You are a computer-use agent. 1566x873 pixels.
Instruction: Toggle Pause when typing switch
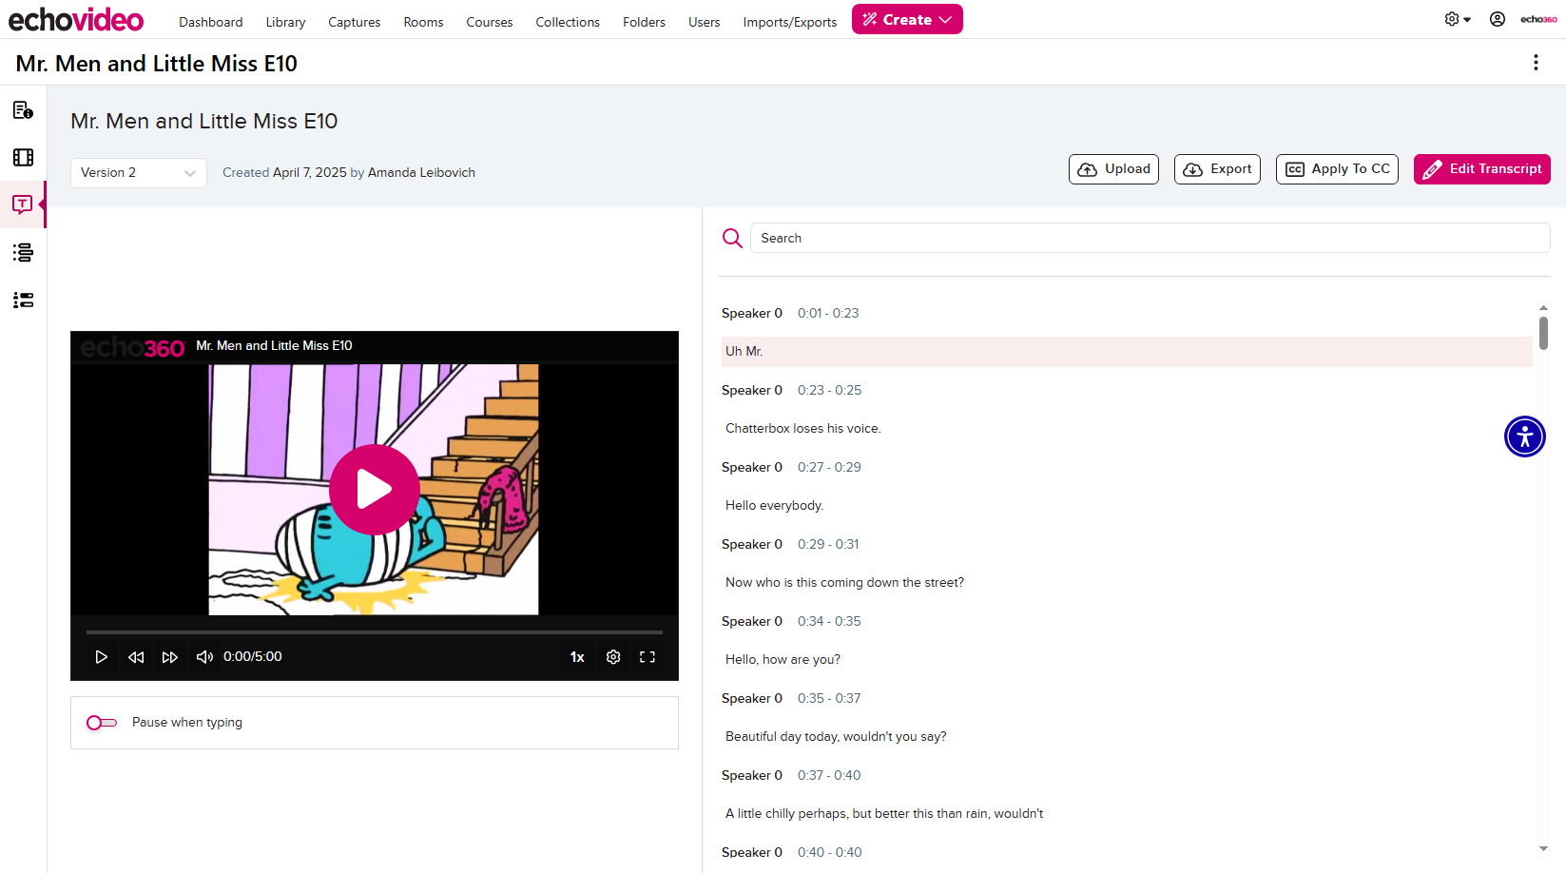(102, 723)
